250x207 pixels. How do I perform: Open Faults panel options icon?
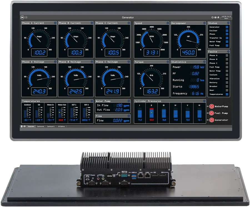pos(228,51)
